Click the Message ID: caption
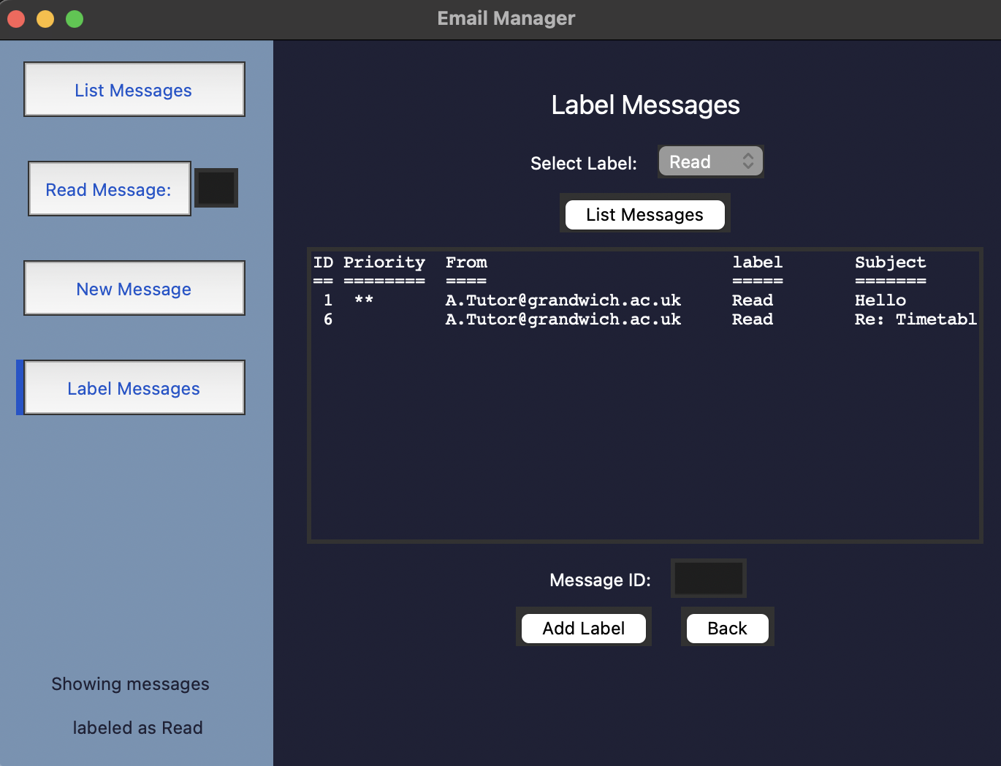This screenshot has height=766, width=1001. tap(600, 580)
